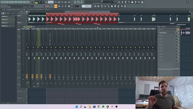The width and height of the screenshot is (193, 109).
Task: Open Windows Start button on taskbar
Action: 77,107
